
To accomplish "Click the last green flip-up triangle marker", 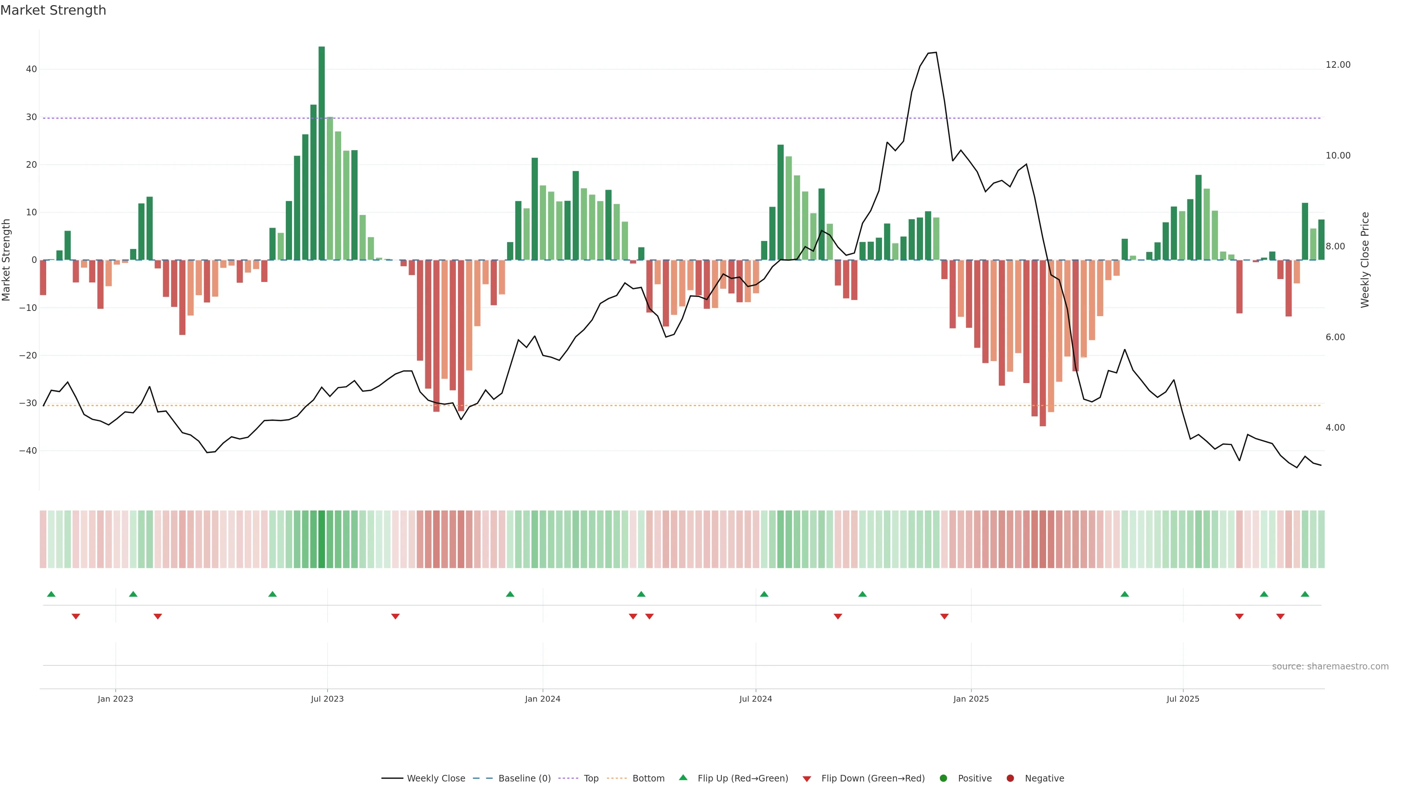I will coord(1305,594).
